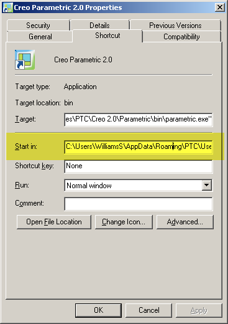Click the greyed Apply button
The height and width of the screenshot is (324, 228).
tap(199, 310)
